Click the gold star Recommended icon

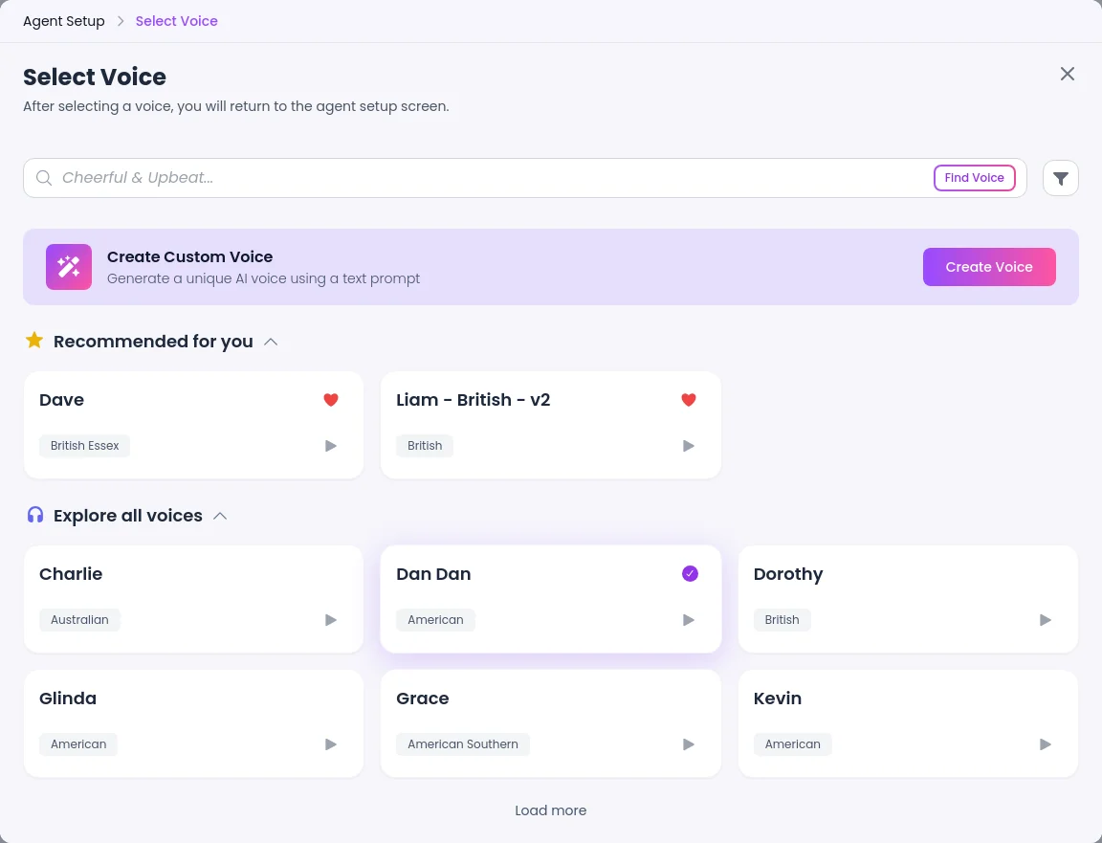34,341
